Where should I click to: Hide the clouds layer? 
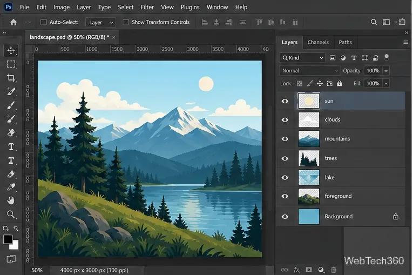coord(285,120)
